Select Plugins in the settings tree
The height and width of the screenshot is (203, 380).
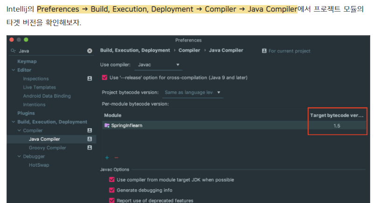click(x=26, y=113)
